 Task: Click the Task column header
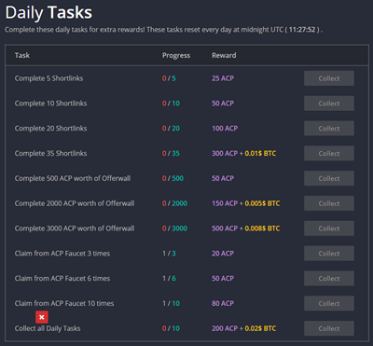pyautogui.click(x=22, y=55)
